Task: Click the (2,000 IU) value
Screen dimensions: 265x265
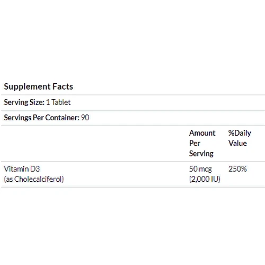Action: (x=205, y=179)
